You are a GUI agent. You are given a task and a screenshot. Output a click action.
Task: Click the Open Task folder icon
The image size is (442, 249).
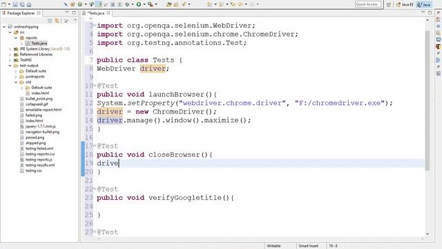click(175, 4)
